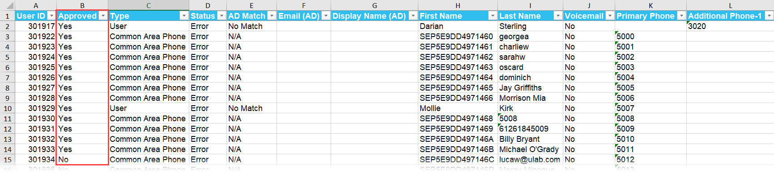Click the cell with lucaw@ulab.com

coord(530,160)
